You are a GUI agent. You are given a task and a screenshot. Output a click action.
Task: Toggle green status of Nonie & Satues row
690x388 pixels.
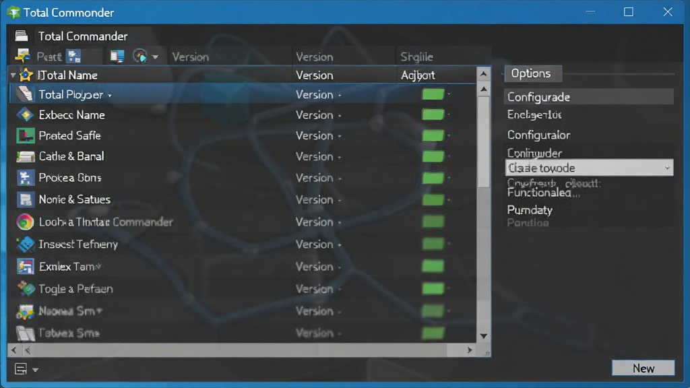click(433, 199)
